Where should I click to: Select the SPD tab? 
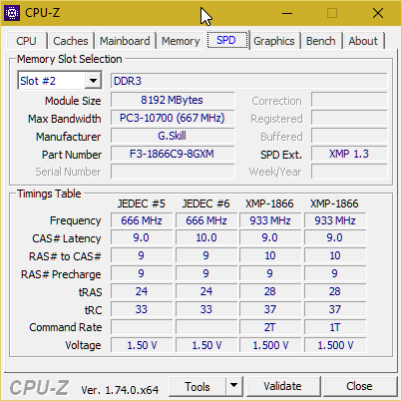(x=226, y=40)
